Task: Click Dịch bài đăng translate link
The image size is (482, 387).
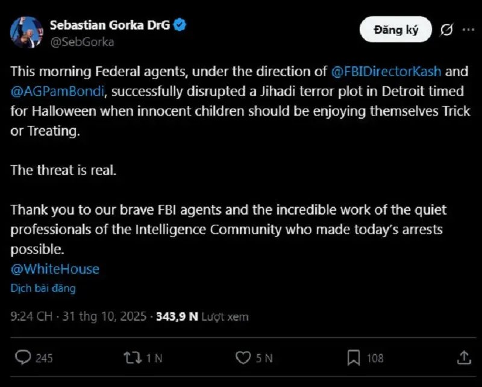Action: 43,288
